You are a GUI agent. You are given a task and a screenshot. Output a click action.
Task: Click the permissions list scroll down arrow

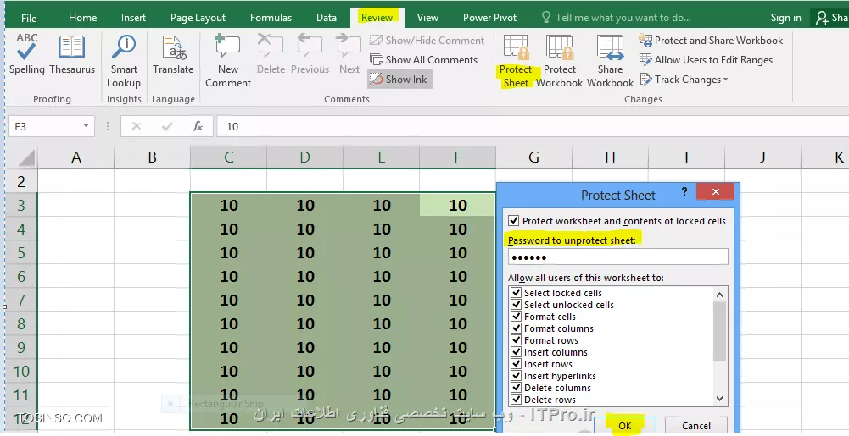(719, 399)
